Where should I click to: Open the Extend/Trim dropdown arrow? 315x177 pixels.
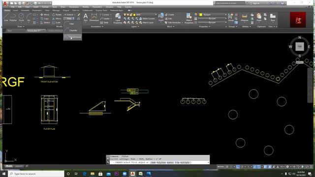click(x=75, y=15)
